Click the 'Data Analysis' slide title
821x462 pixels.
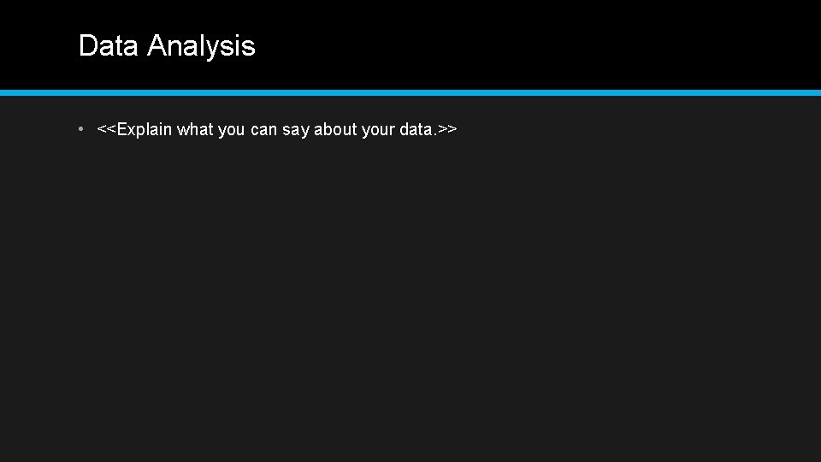click(x=167, y=46)
